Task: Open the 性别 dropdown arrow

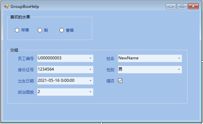Action: pyautogui.click(x=179, y=70)
